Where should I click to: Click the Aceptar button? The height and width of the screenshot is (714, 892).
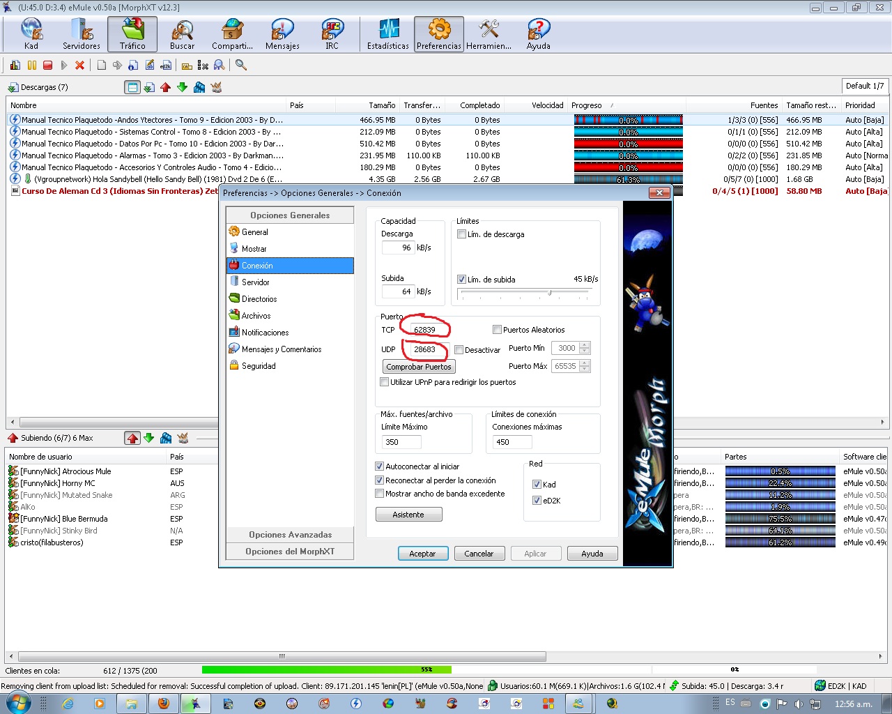422,554
